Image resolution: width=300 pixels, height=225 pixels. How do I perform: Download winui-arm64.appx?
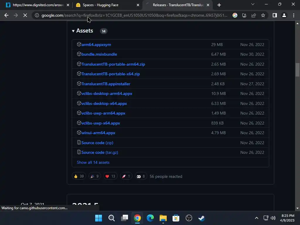click(x=98, y=133)
